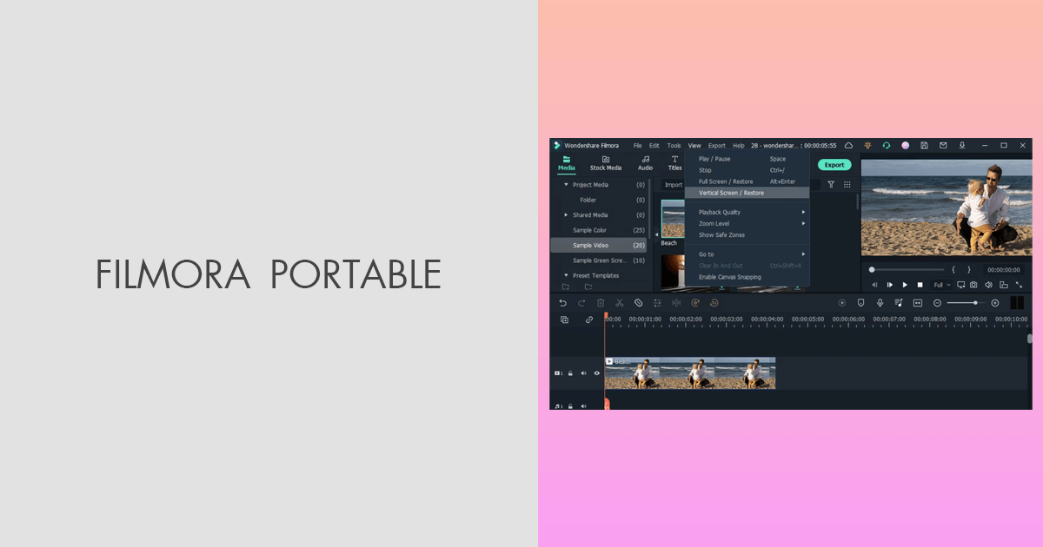Select Vertical Screen / Restore menu entry
The width and height of the screenshot is (1043, 547).
tap(731, 193)
